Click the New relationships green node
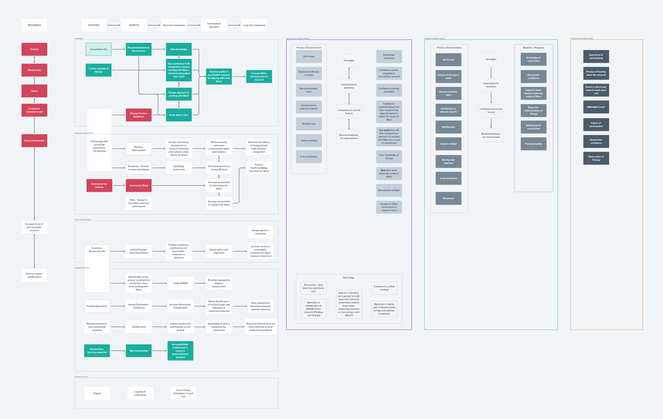This screenshot has width=663, height=419. tap(139, 351)
